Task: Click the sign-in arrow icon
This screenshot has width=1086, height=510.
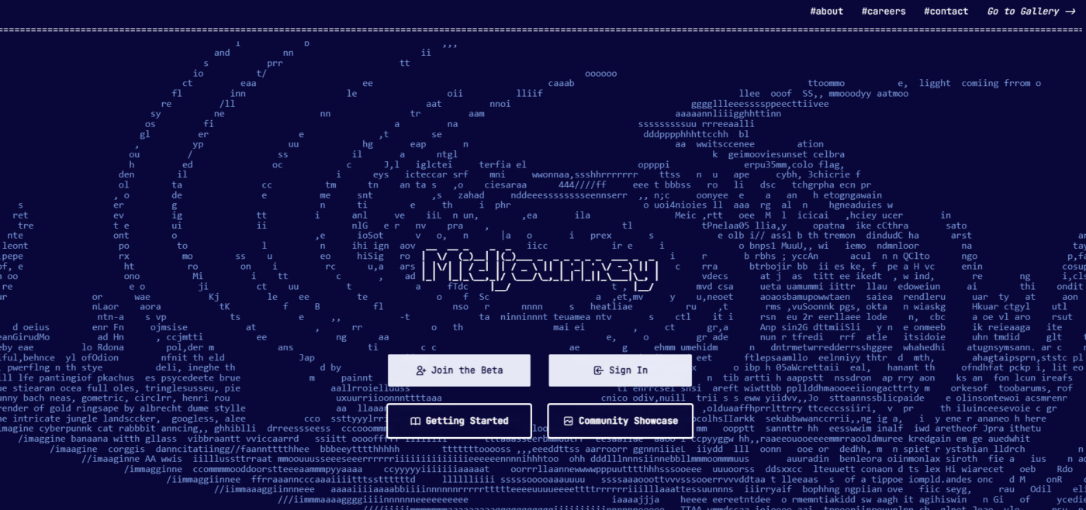Action: point(598,370)
